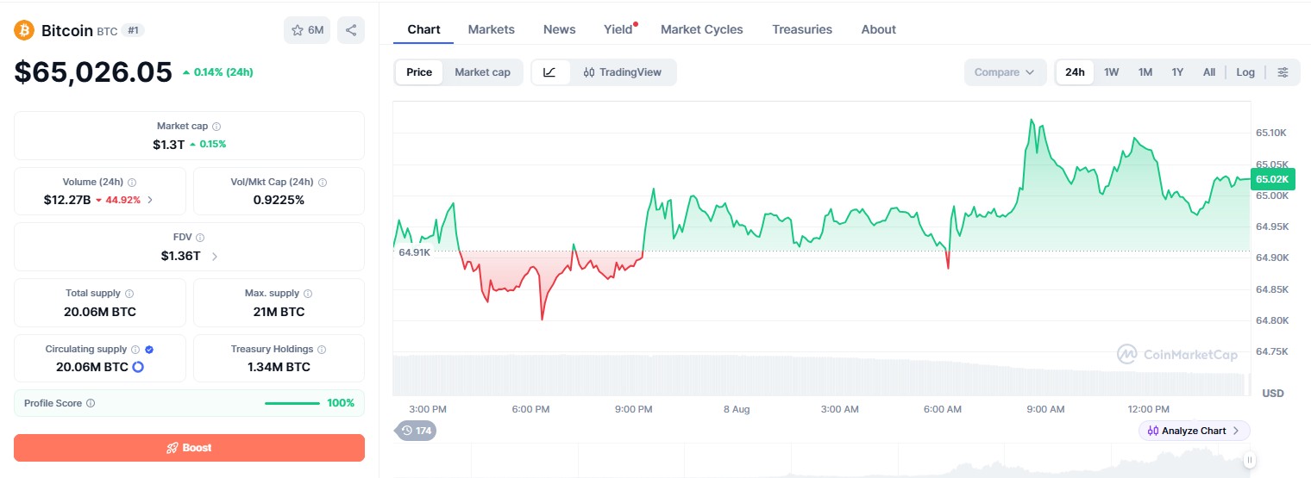Click the orange Boost button
The image size is (1311, 478).
click(x=189, y=448)
